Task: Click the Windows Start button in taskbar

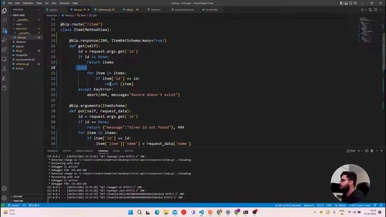Action: point(130,212)
